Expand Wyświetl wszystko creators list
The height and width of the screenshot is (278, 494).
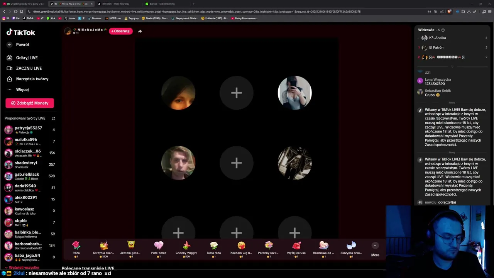coord(22,268)
